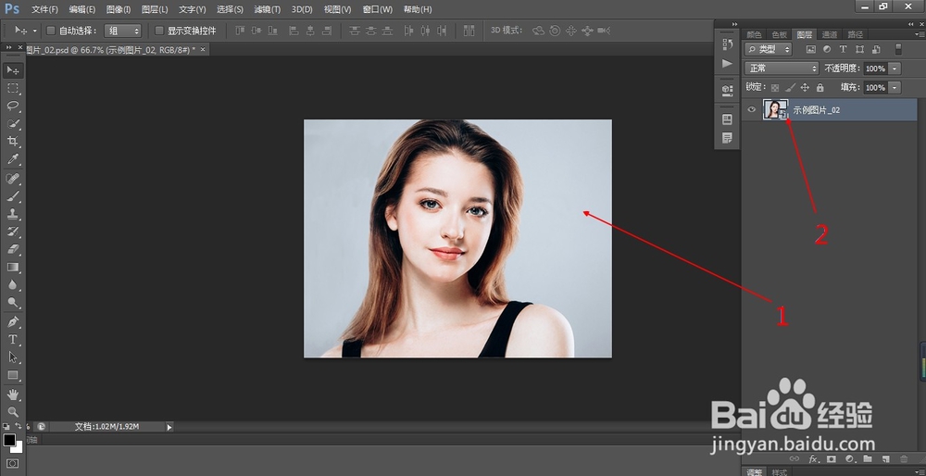This screenshot has height=476, width=926.
Task: Enable the 自动选择 checkbox
Action: [50, 31]
